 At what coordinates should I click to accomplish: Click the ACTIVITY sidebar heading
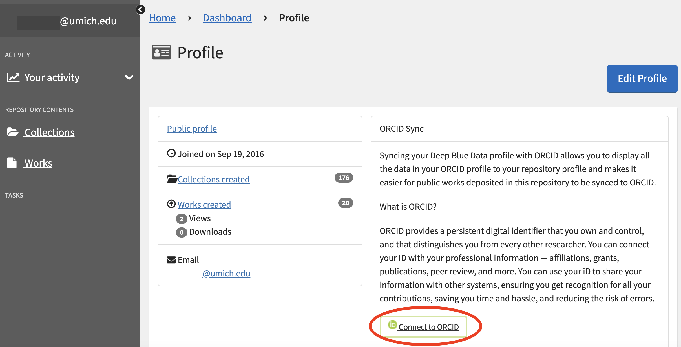pos(17,55)
